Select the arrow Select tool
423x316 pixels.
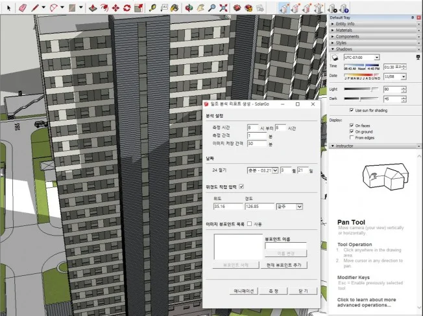[x=8, y=8]
